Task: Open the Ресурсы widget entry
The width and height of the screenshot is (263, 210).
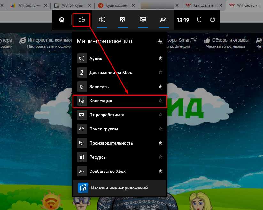Action: (120, 157)
